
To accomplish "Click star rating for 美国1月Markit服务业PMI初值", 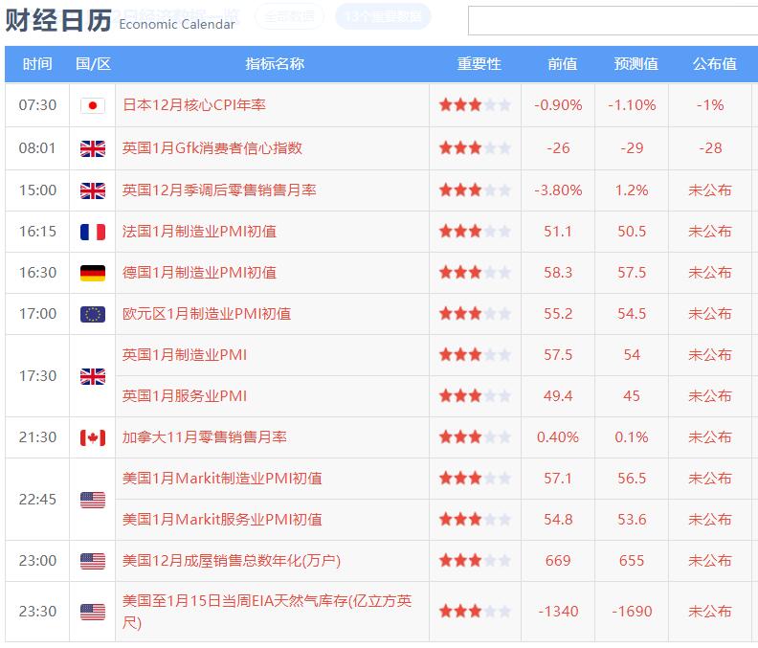I will coord(475,520).
